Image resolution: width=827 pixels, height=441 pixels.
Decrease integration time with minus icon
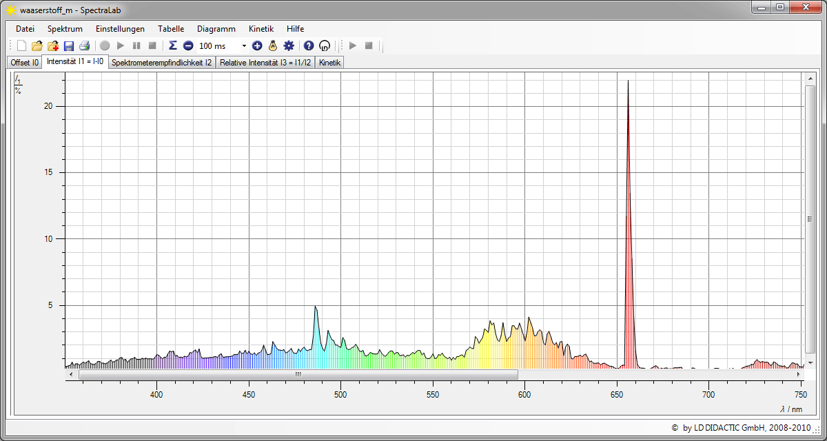(188, 45)
